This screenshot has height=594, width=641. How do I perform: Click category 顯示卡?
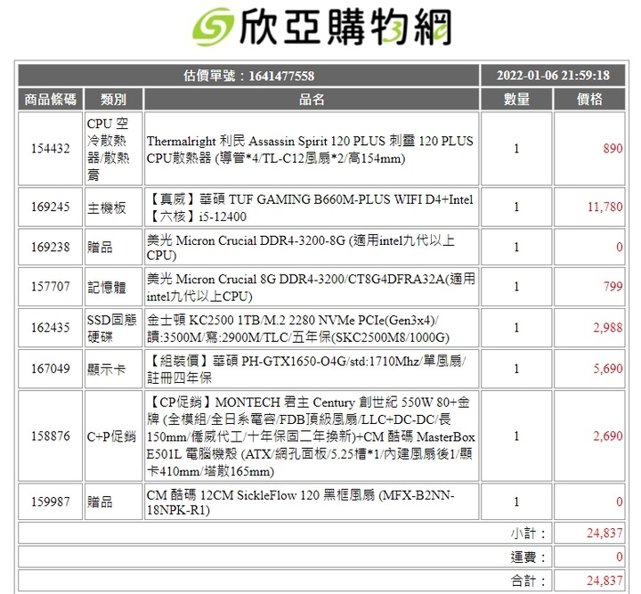click(106, 370)
